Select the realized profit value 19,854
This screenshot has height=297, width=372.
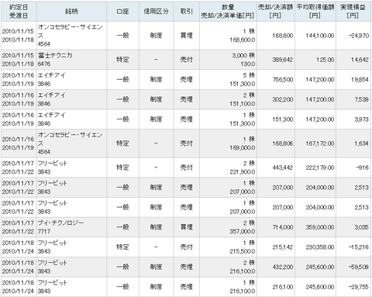coord(360,80)
